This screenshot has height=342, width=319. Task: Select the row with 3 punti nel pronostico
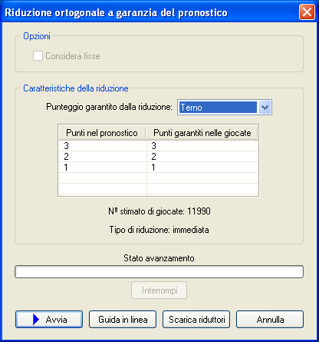pos(159,146)
